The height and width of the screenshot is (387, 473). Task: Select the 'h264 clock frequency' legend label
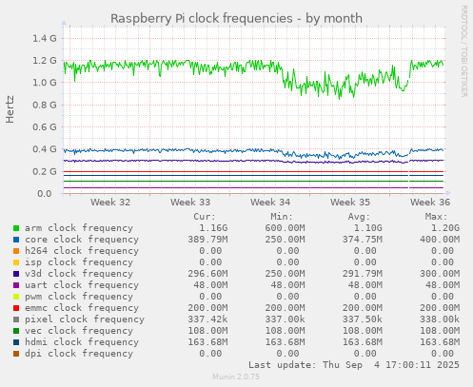point(82,251)
